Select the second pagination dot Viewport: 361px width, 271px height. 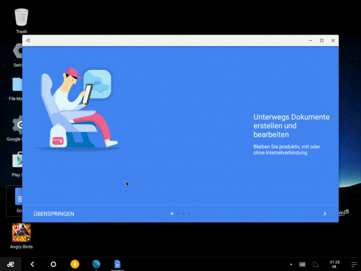point(178,214)
